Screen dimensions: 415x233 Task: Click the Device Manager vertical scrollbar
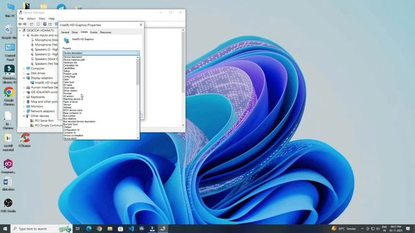(x=183, y=63)
